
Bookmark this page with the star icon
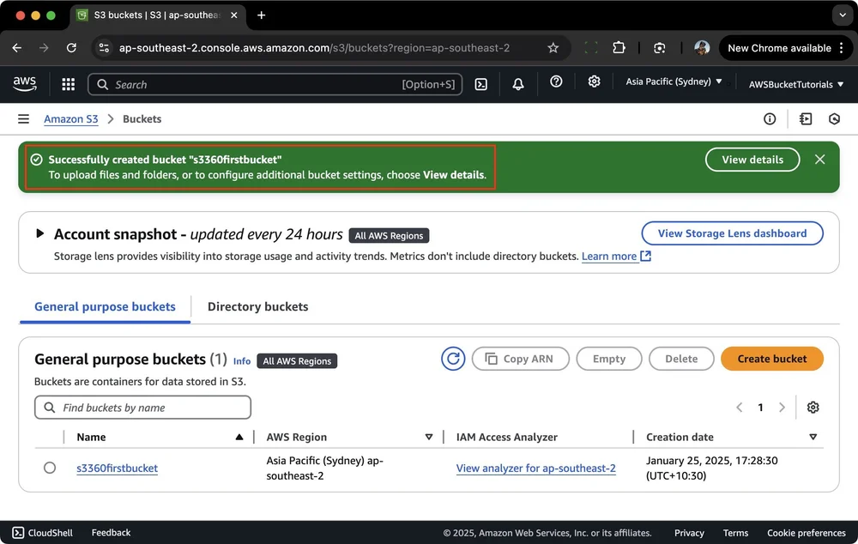(x=553, y=48)
